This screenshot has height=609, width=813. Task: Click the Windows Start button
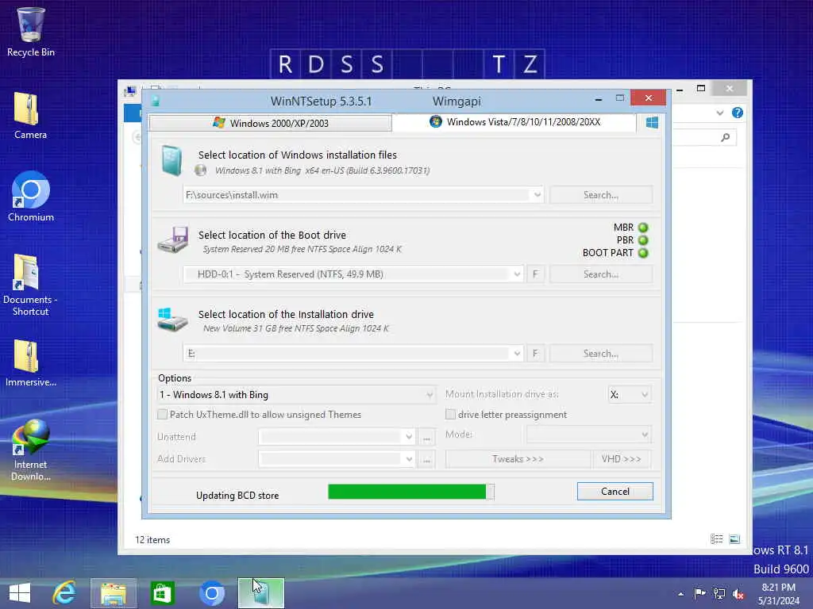point(20,593)
